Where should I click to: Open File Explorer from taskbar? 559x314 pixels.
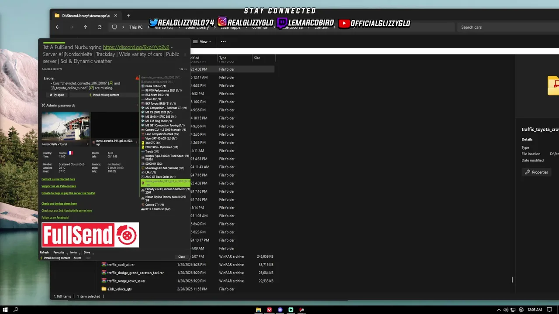tap(258, 310)
